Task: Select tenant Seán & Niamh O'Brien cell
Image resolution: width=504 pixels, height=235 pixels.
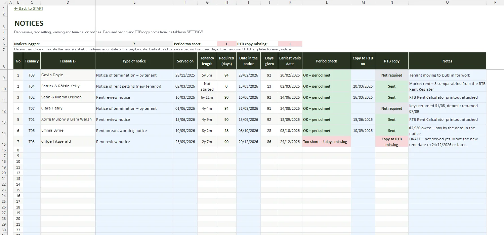Action: 68,97
